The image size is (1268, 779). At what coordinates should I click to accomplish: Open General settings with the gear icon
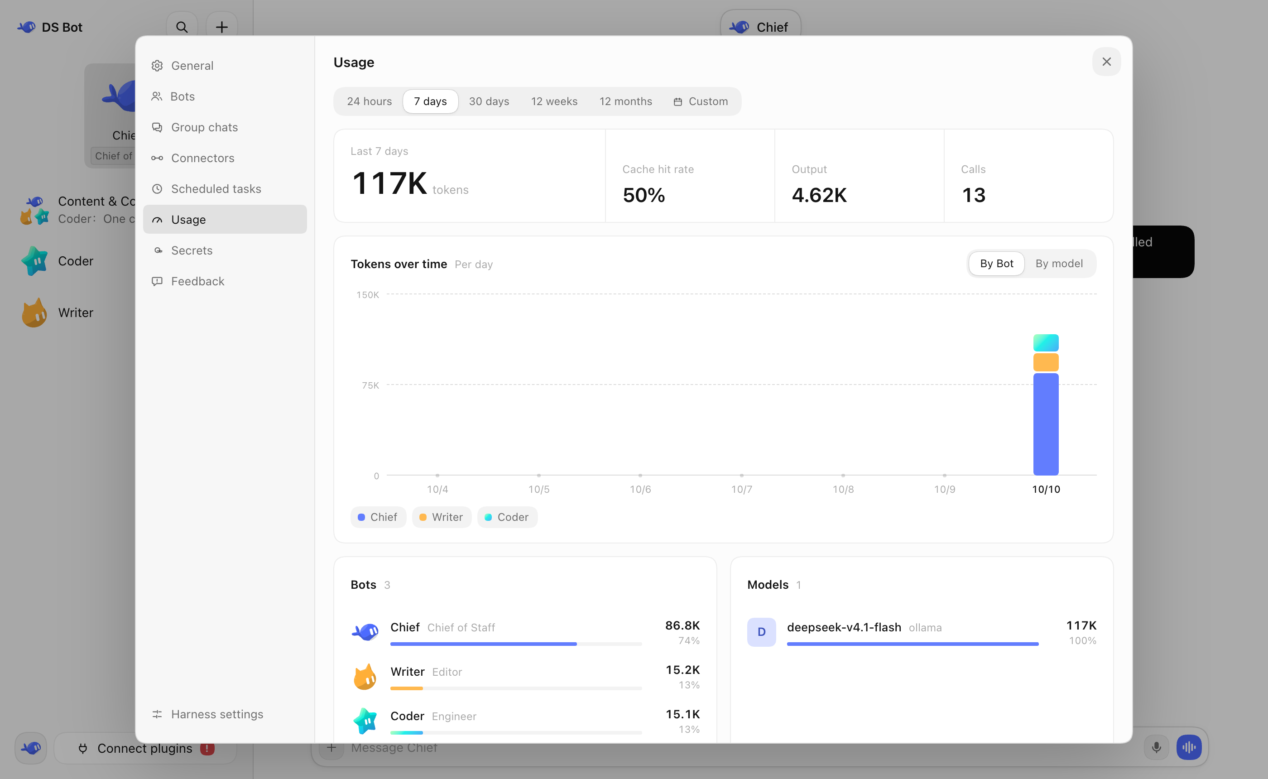click(225, 65)
